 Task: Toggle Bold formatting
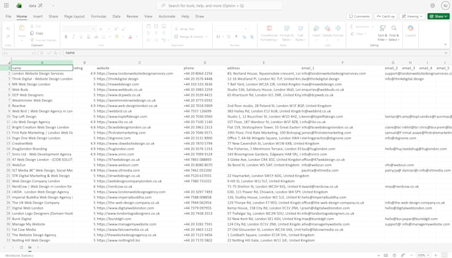coord(66,37)
